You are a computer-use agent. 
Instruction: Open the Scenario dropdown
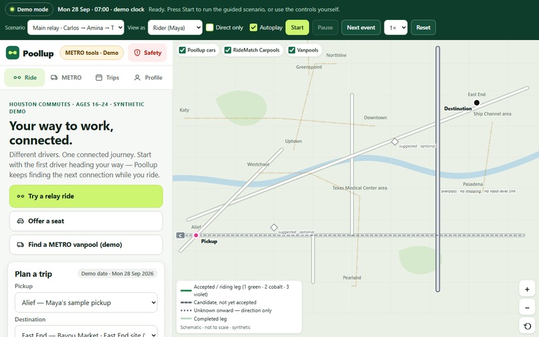click(x=76, y=27)
